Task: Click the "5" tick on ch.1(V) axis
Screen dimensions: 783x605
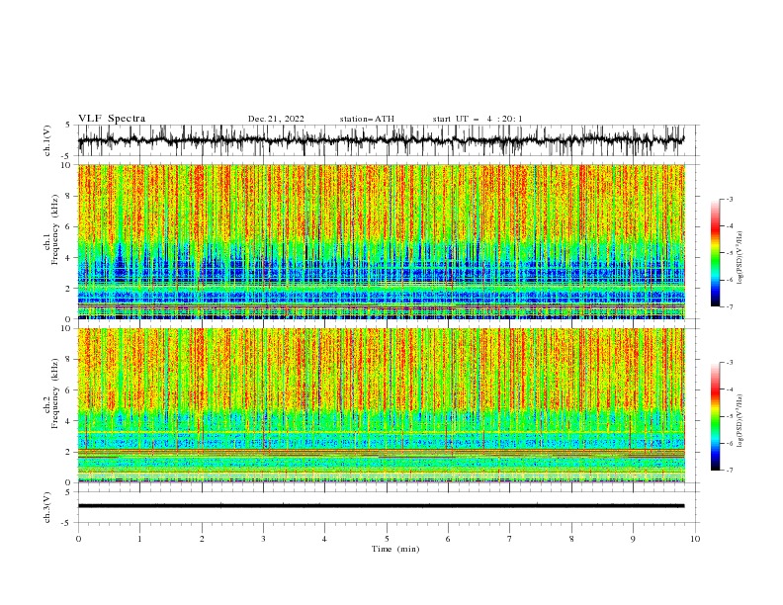Action: click(68, 126)
